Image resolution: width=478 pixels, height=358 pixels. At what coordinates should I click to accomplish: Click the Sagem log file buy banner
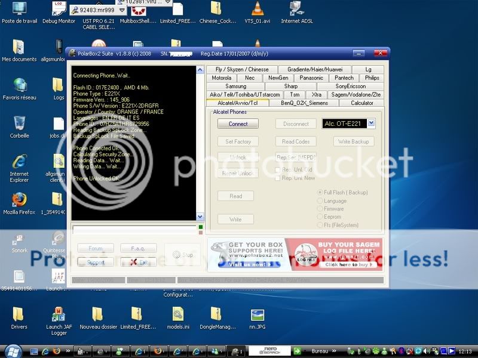tap(334, 255)
